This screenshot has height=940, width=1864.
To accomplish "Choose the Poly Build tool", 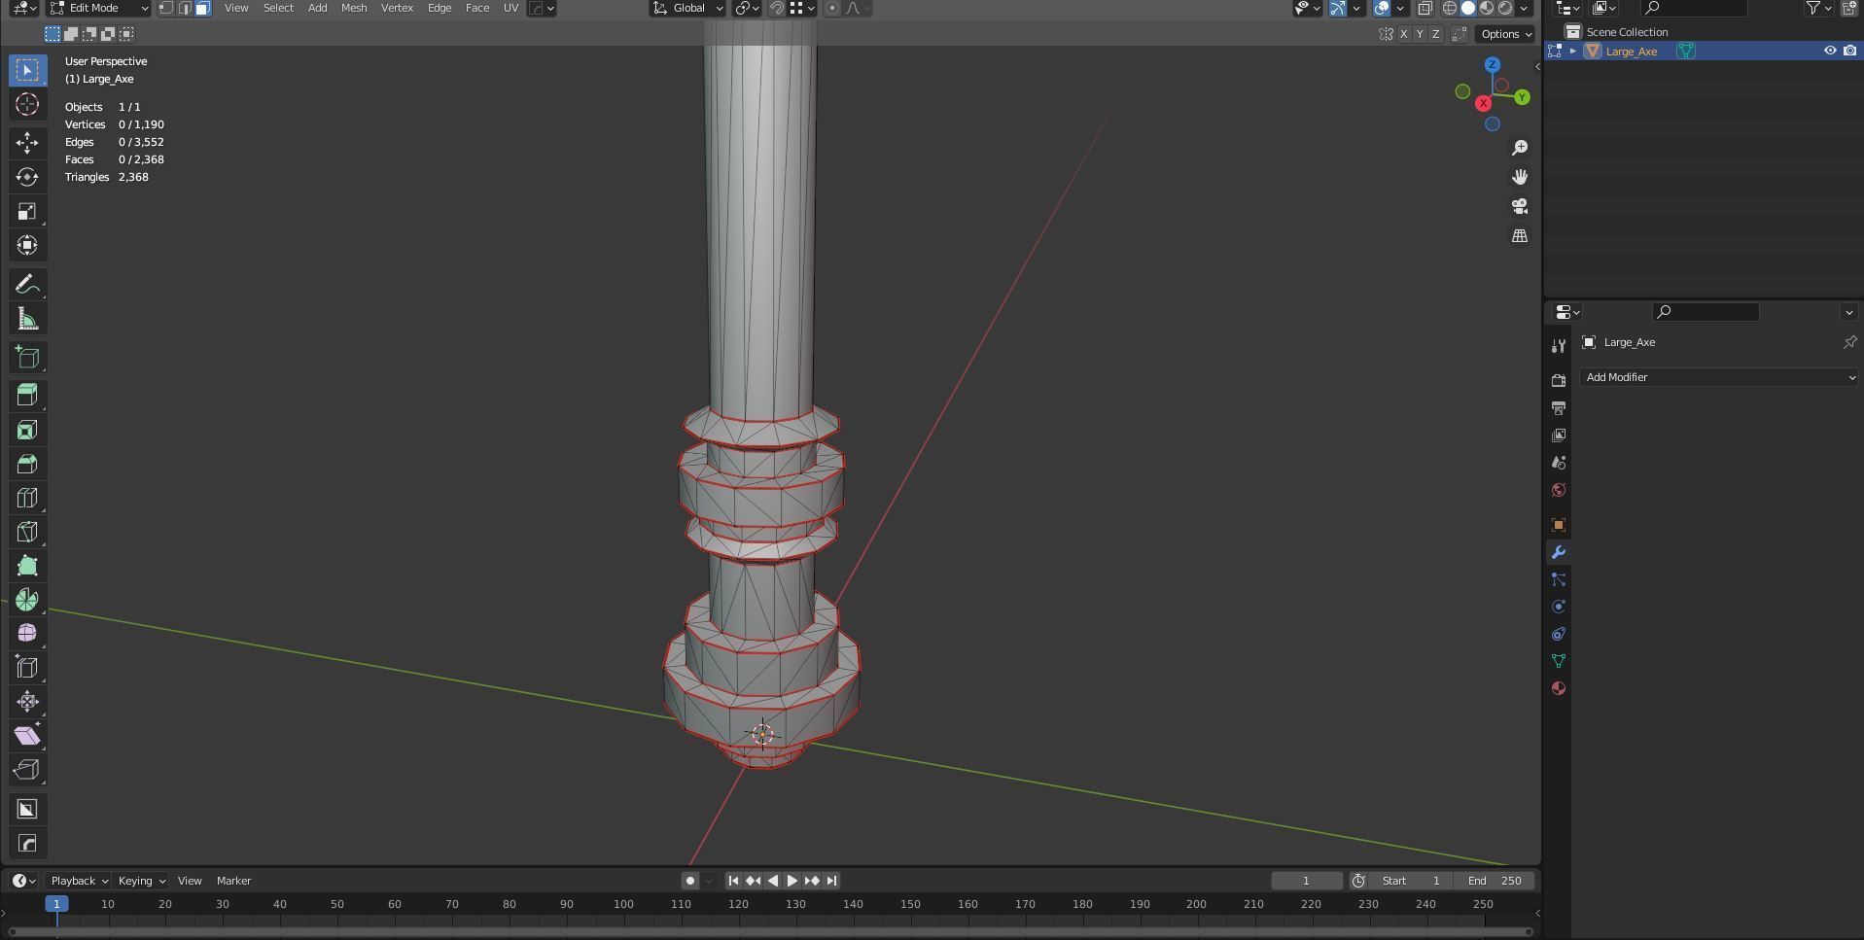I will click(x=27, y=566).
